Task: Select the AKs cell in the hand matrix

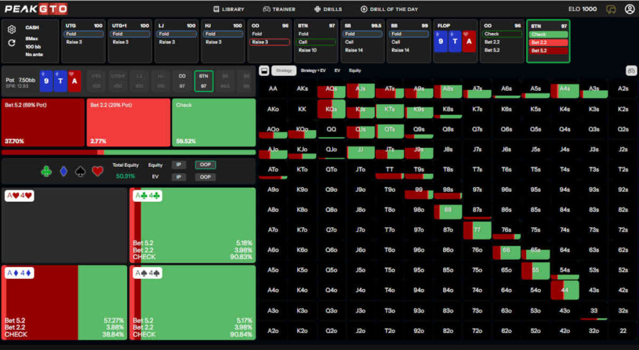Action: pos(302,89)
